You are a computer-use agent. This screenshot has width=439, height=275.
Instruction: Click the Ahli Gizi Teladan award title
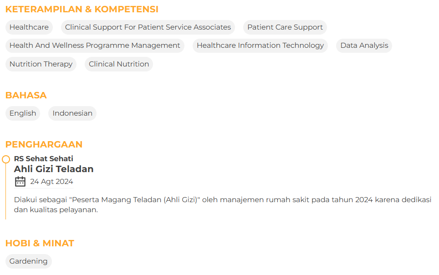point(54,169)
